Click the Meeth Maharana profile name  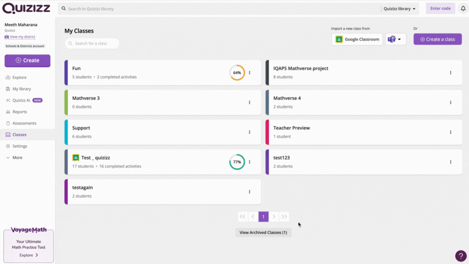(x=21, y=25)
